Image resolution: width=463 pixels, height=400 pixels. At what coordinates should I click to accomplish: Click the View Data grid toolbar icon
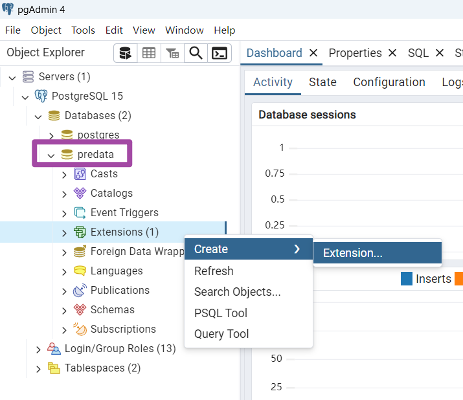pos(149,53)
